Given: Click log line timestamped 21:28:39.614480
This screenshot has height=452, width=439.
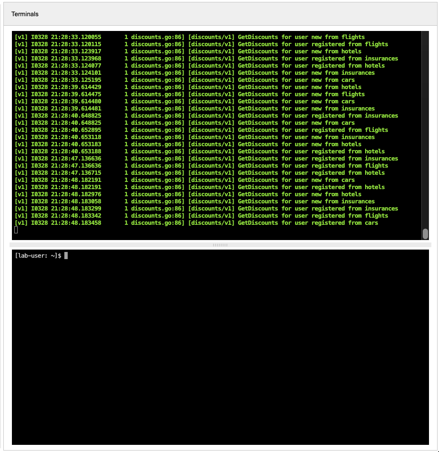Looking at the screenshot, I should [x=184, y=101].
